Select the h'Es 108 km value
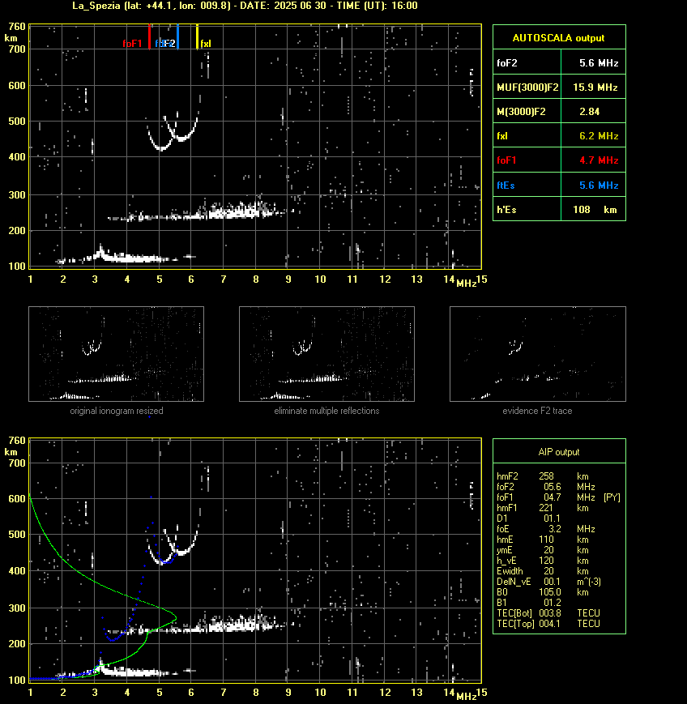This screenshot has height=704, width=687. click(x=595, y=210)
